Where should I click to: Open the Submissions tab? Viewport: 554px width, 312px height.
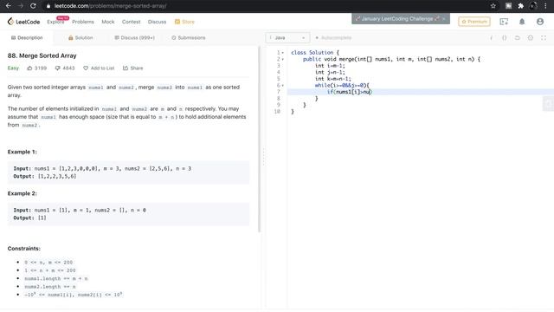click(189, 37)
